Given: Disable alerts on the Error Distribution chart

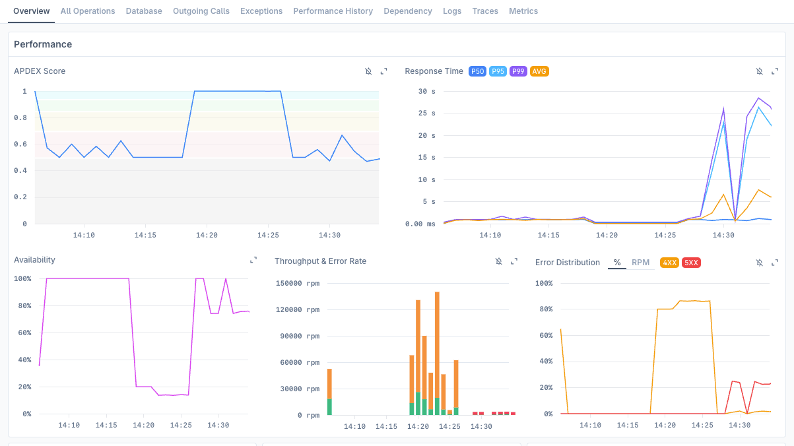Looking at the screenshot, I should pyautogui.click(x=759, y=262).
